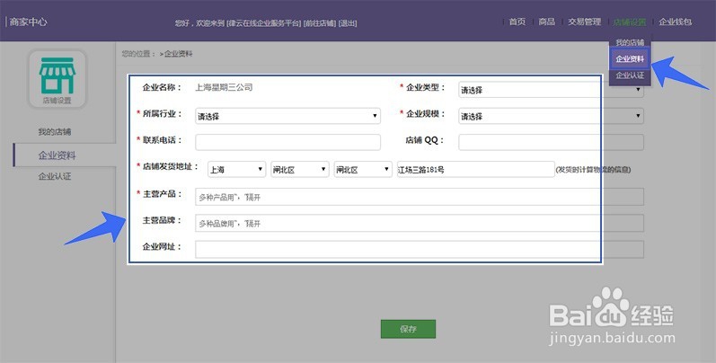Click the 前往店铺 link
Image resolution: width=716 pixels, height=363 pixels.
tap(320, 22)
